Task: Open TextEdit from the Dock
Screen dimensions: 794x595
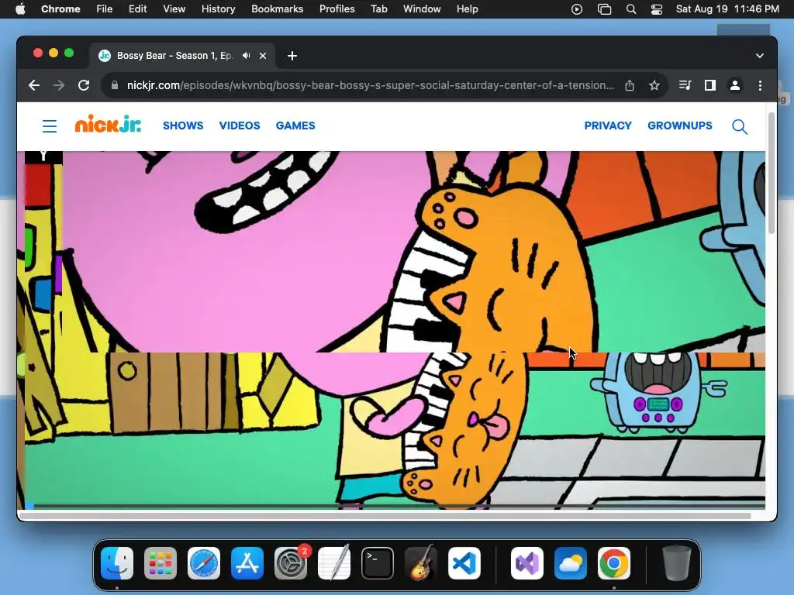Action: click(334, 563)
